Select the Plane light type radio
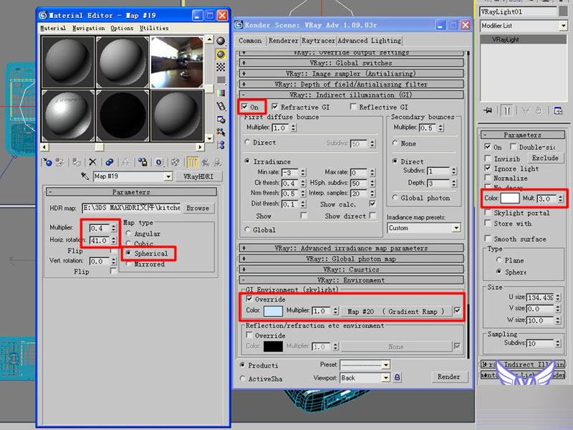Screen dimensions: 573x430 499,260
